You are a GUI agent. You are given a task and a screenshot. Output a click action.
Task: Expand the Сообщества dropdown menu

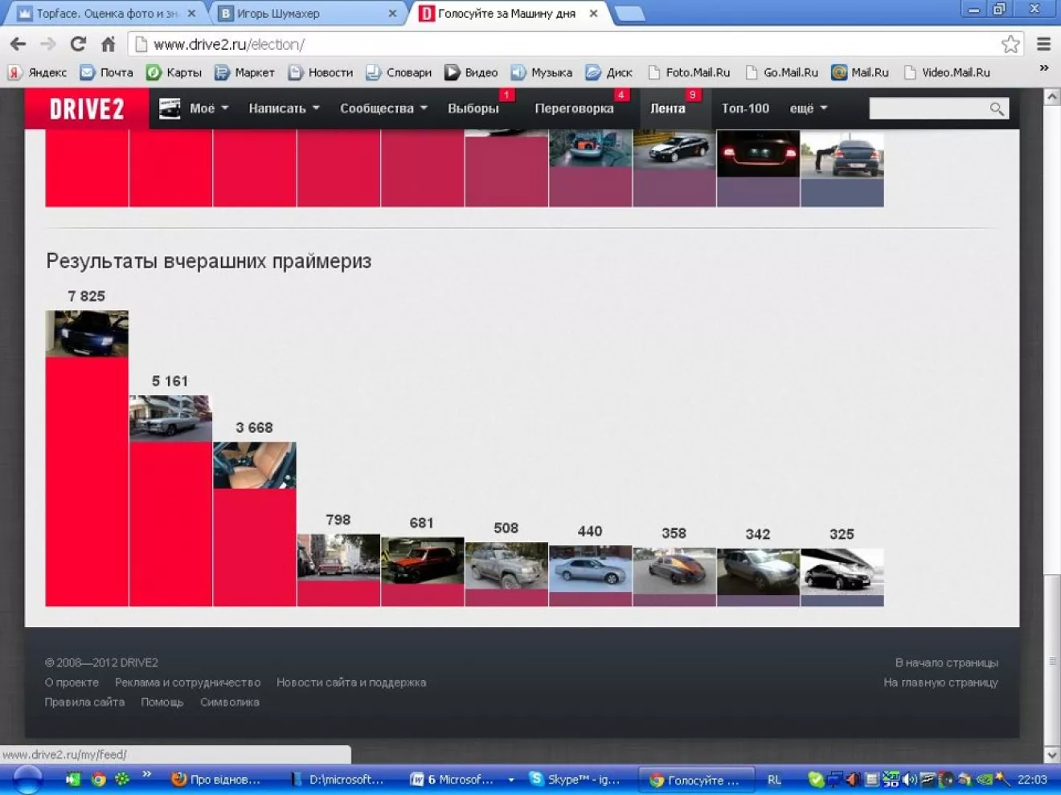pyautogui.click(x=383, y=108)
